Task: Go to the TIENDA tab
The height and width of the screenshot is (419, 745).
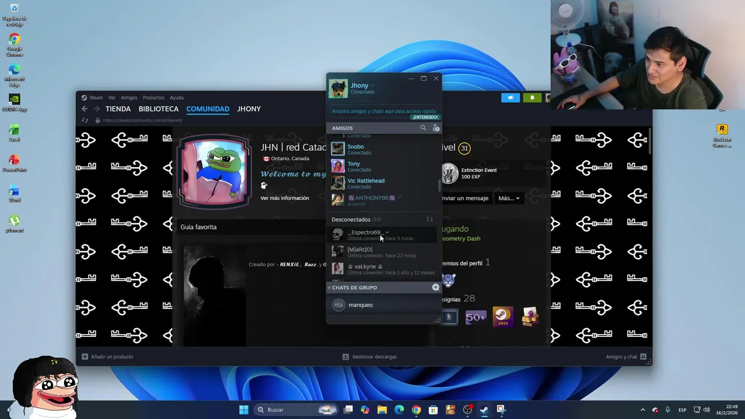Action: pos(118,109)
